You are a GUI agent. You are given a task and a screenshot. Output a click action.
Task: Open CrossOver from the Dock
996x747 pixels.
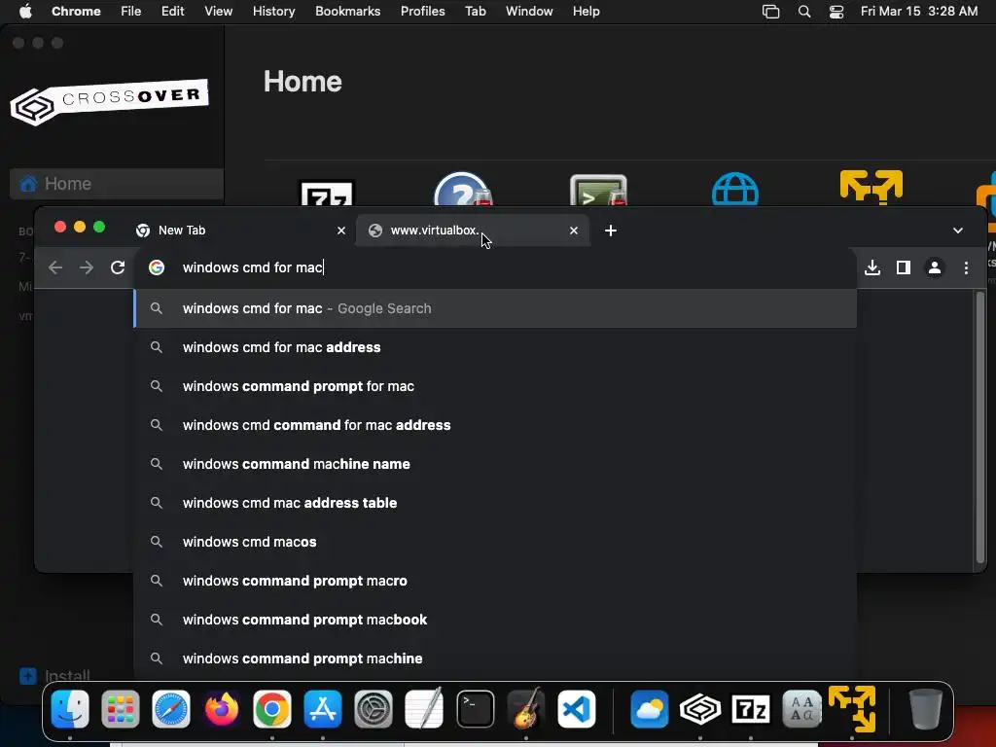pyautogui.click(x=700, y=709)
